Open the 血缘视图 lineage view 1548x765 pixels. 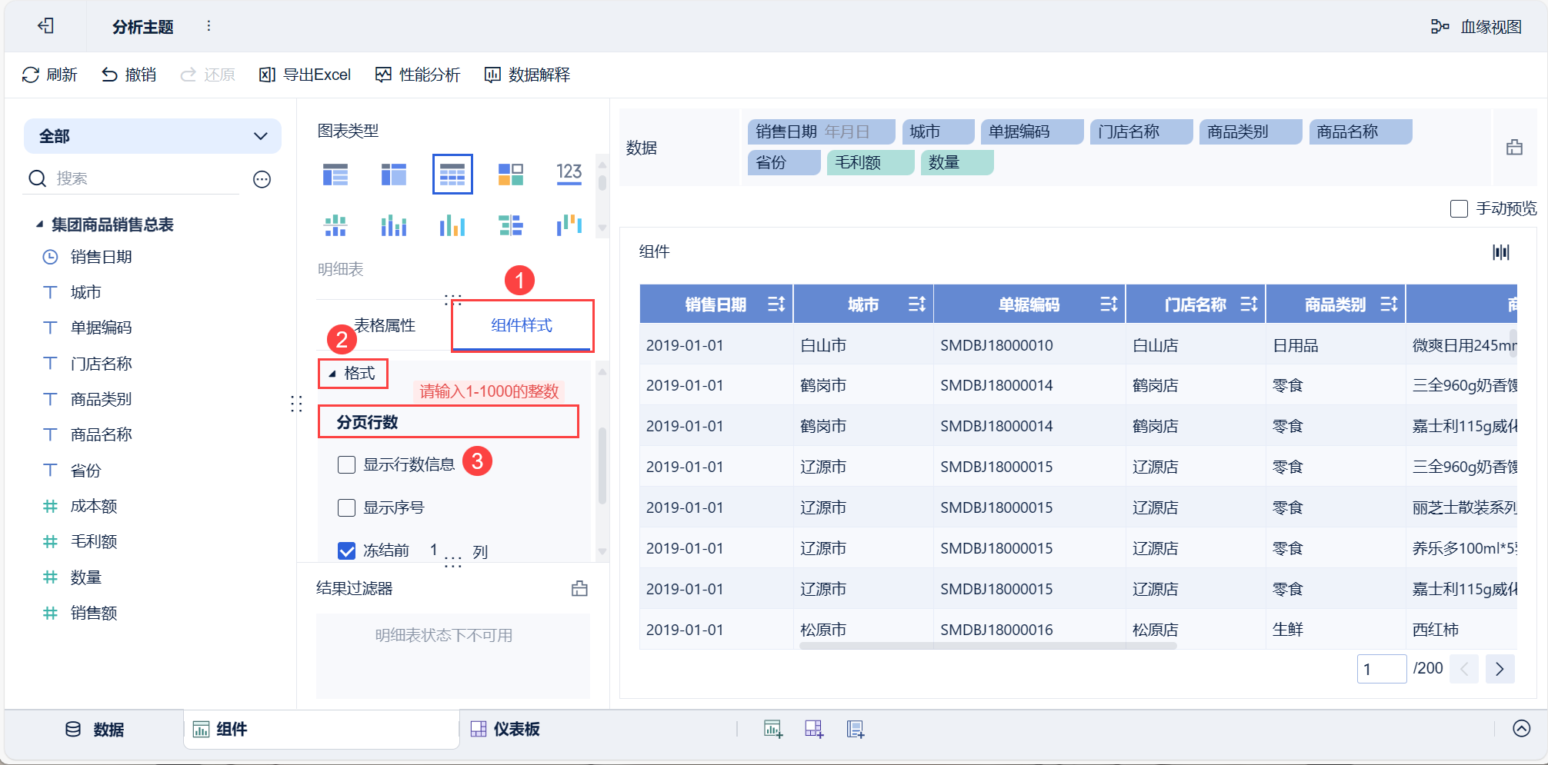coord(1476,27)
